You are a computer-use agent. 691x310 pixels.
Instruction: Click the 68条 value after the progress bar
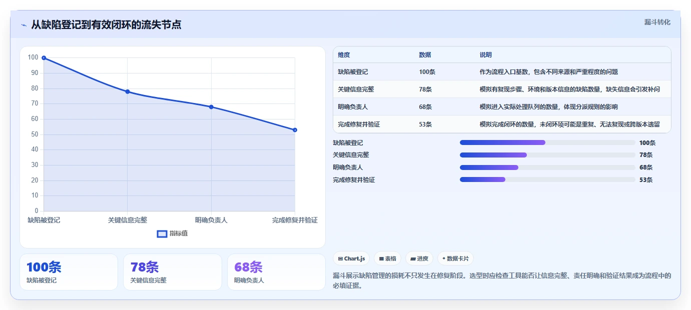click(x=646, y=167)
